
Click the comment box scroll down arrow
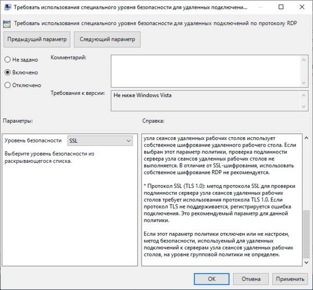pyautogui.click(x=304, y=83)
